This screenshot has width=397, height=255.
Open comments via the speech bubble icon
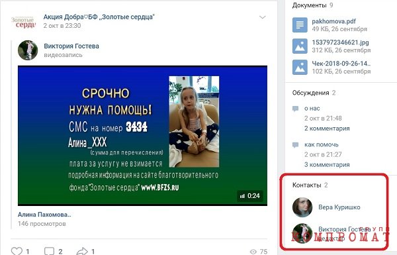pos(49,251)
